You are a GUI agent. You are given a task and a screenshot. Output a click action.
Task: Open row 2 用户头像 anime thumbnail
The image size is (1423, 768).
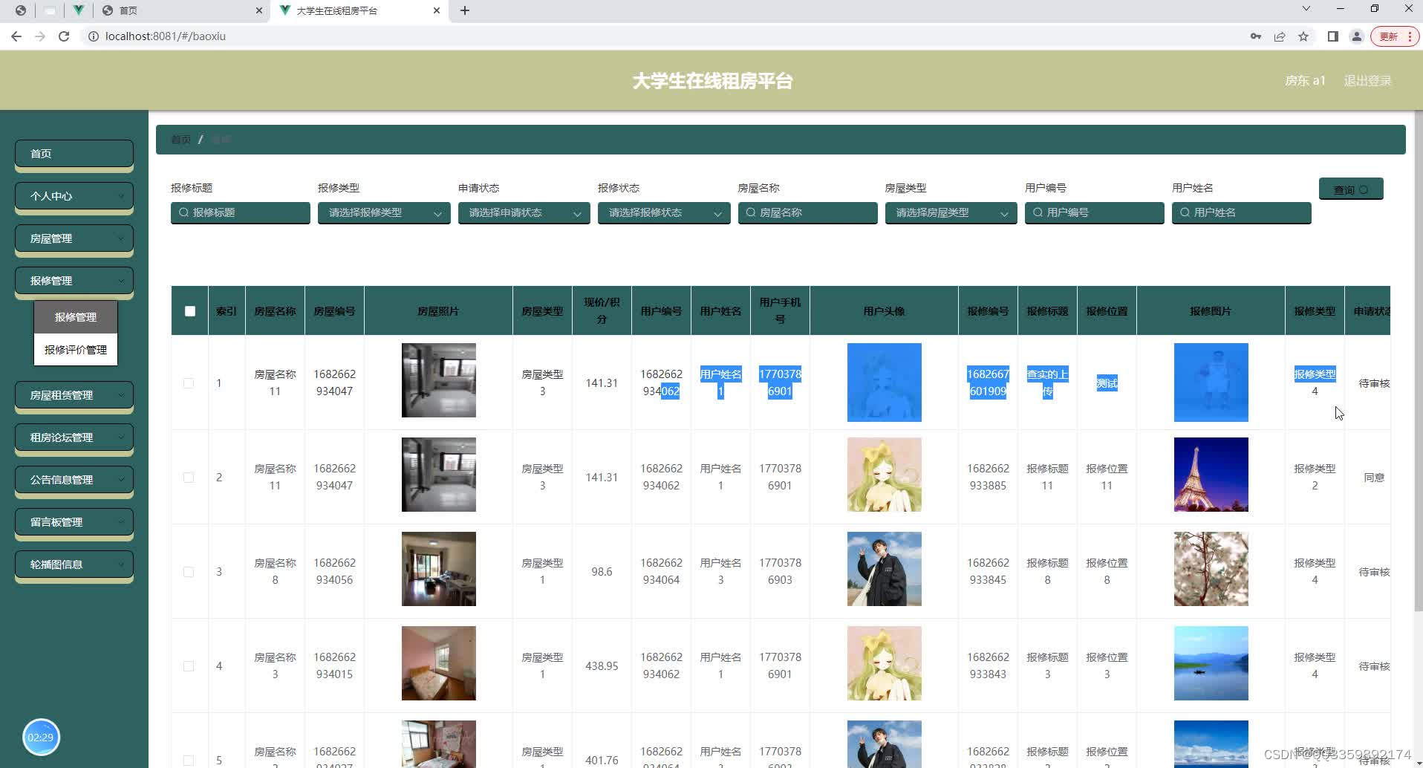click(x=885, y=475)
